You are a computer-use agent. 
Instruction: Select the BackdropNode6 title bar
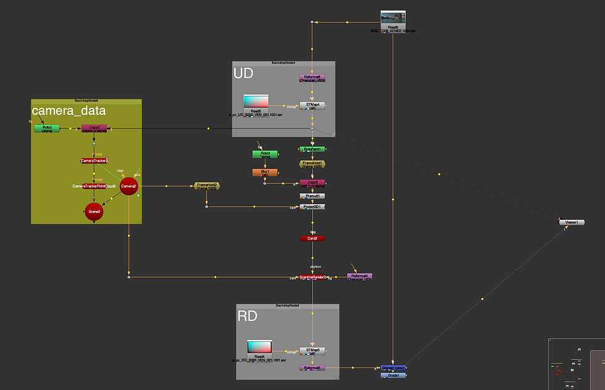click(x=87, y=101)
